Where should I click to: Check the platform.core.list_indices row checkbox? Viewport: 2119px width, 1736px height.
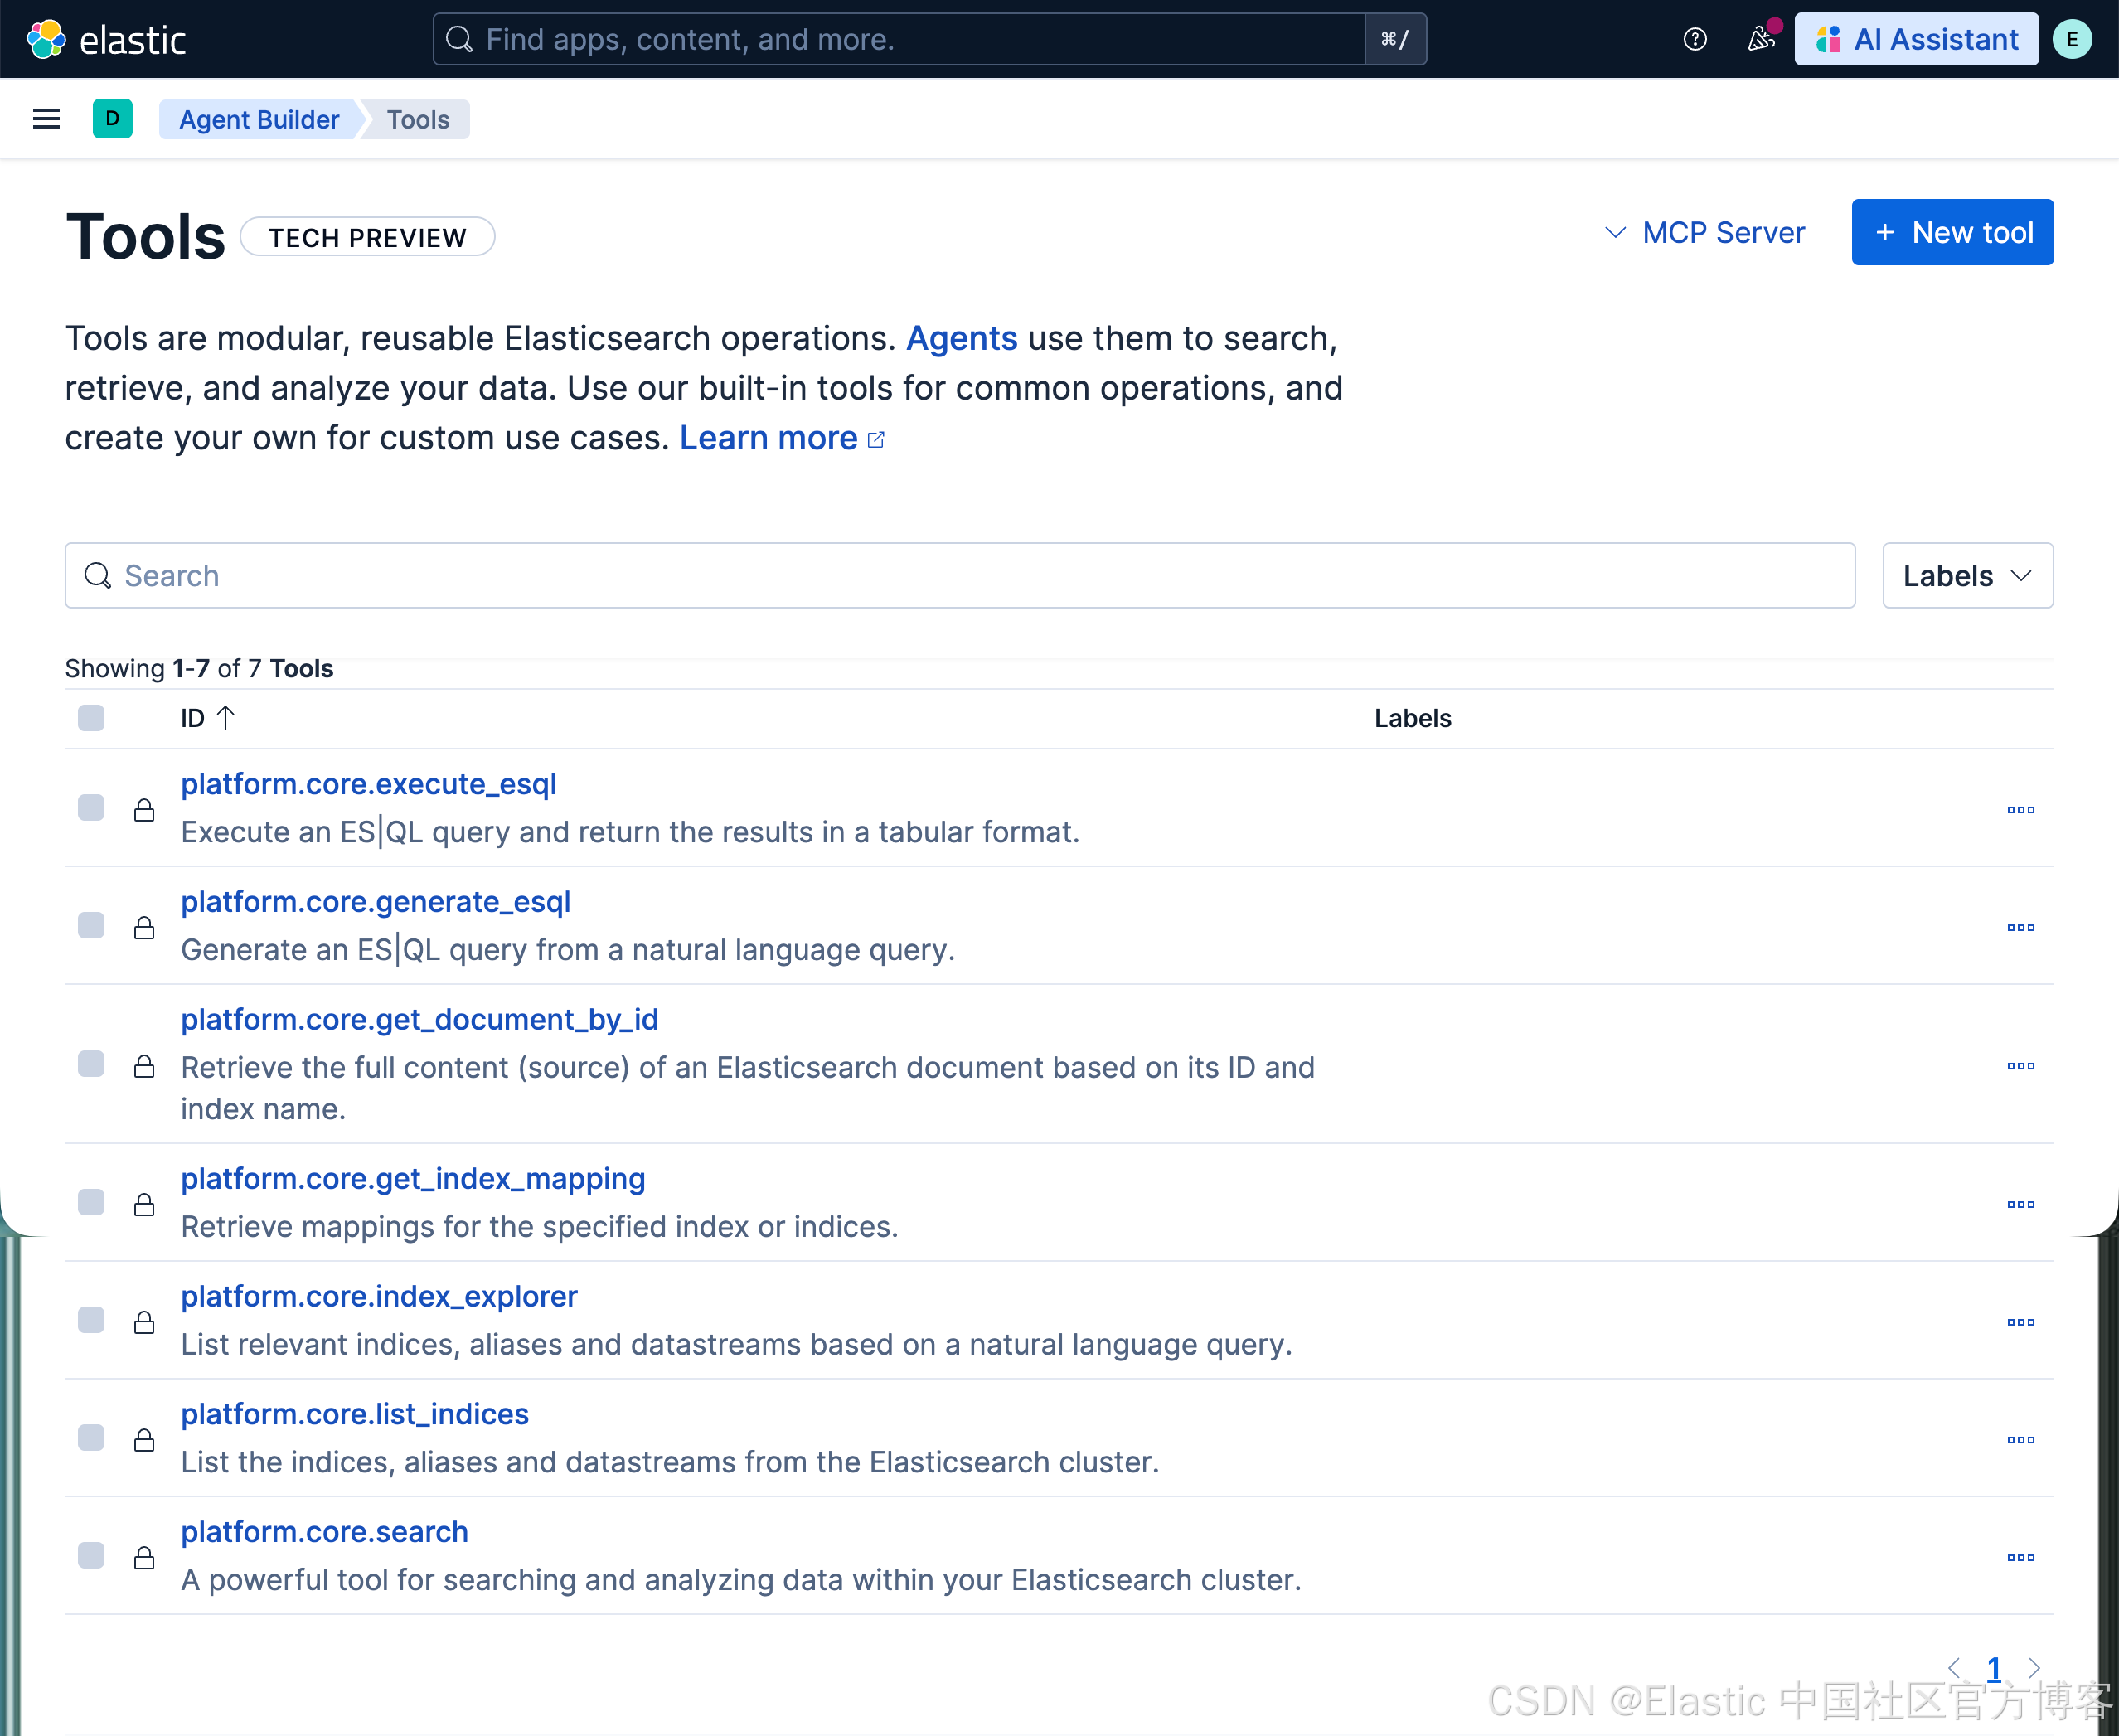91,1438
